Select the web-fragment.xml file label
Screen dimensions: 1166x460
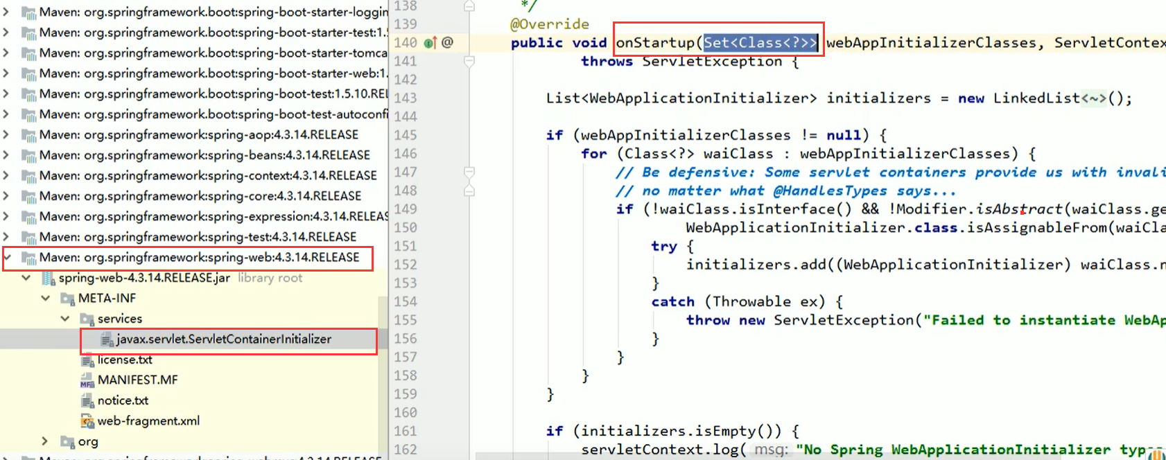pos(148,421)
